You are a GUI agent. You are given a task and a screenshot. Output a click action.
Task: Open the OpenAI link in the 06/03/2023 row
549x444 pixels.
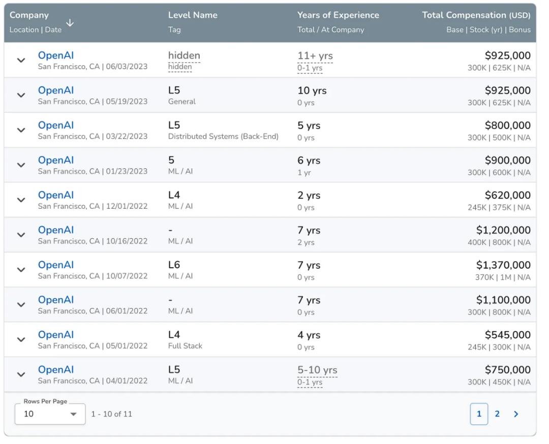56,55
